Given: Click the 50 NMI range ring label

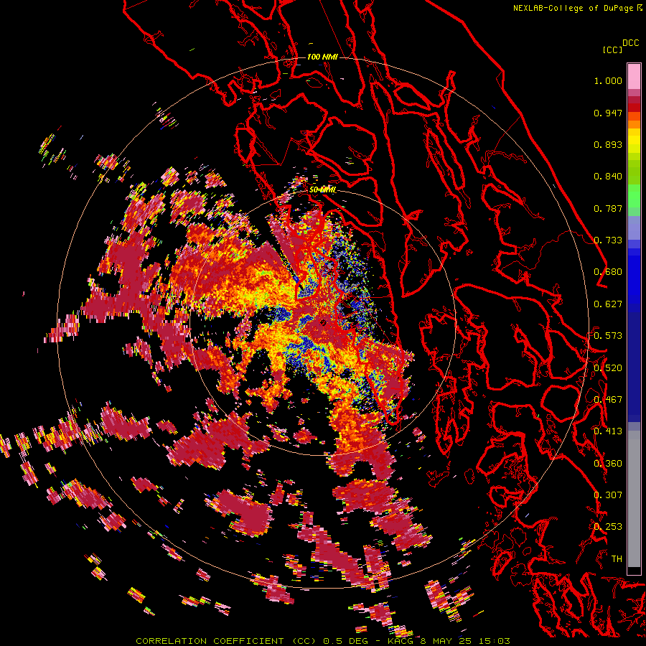Looking at the screenshot, I should tap(322, 189).
